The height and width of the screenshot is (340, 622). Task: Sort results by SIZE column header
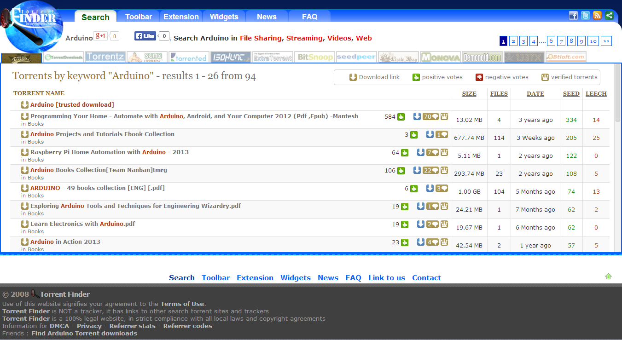click(469, 94)
